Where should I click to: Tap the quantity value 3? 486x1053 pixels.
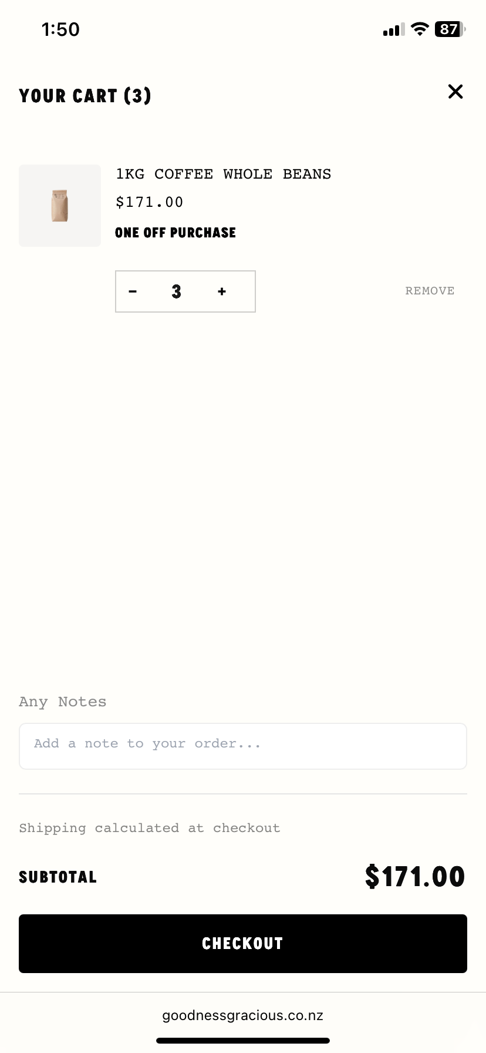177,291
